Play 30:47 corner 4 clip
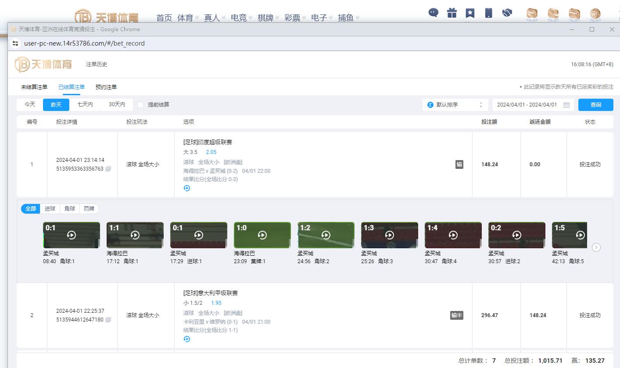 453,235
